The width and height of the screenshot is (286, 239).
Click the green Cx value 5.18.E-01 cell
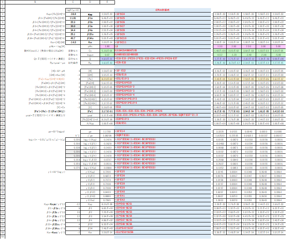coord(107,50)
